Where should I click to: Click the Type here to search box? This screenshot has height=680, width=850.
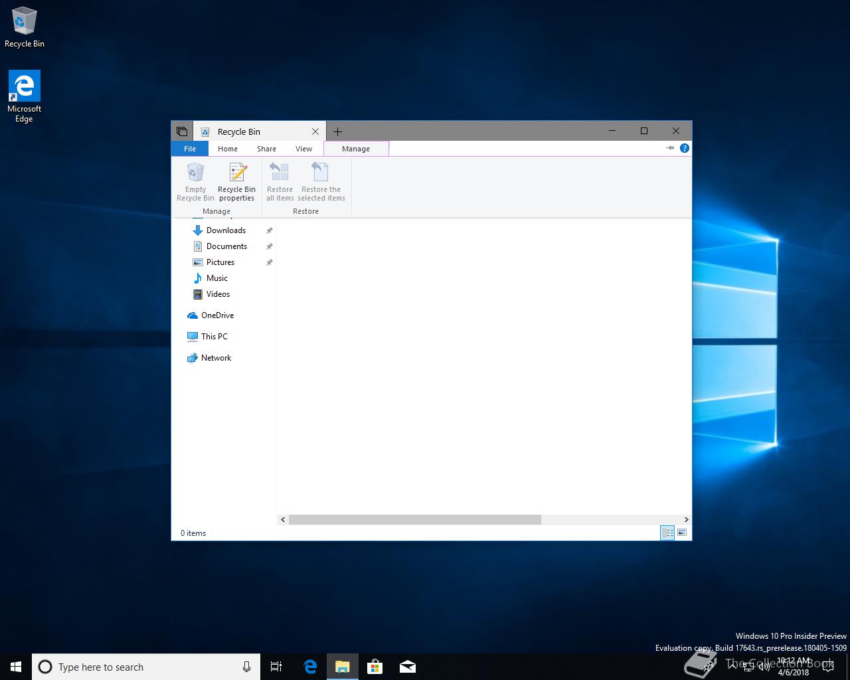(x=145, y=667)
